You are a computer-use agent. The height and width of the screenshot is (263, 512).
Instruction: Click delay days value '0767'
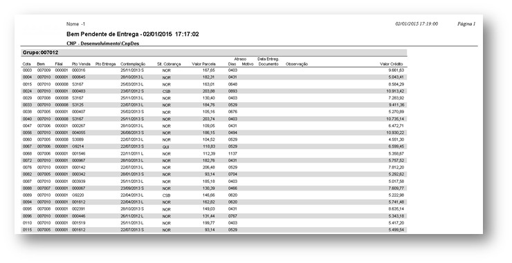point(232,216)
